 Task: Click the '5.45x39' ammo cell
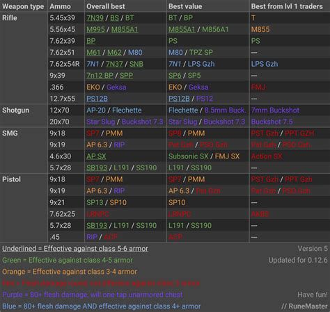pyautogui.click(x=62, y=18)
